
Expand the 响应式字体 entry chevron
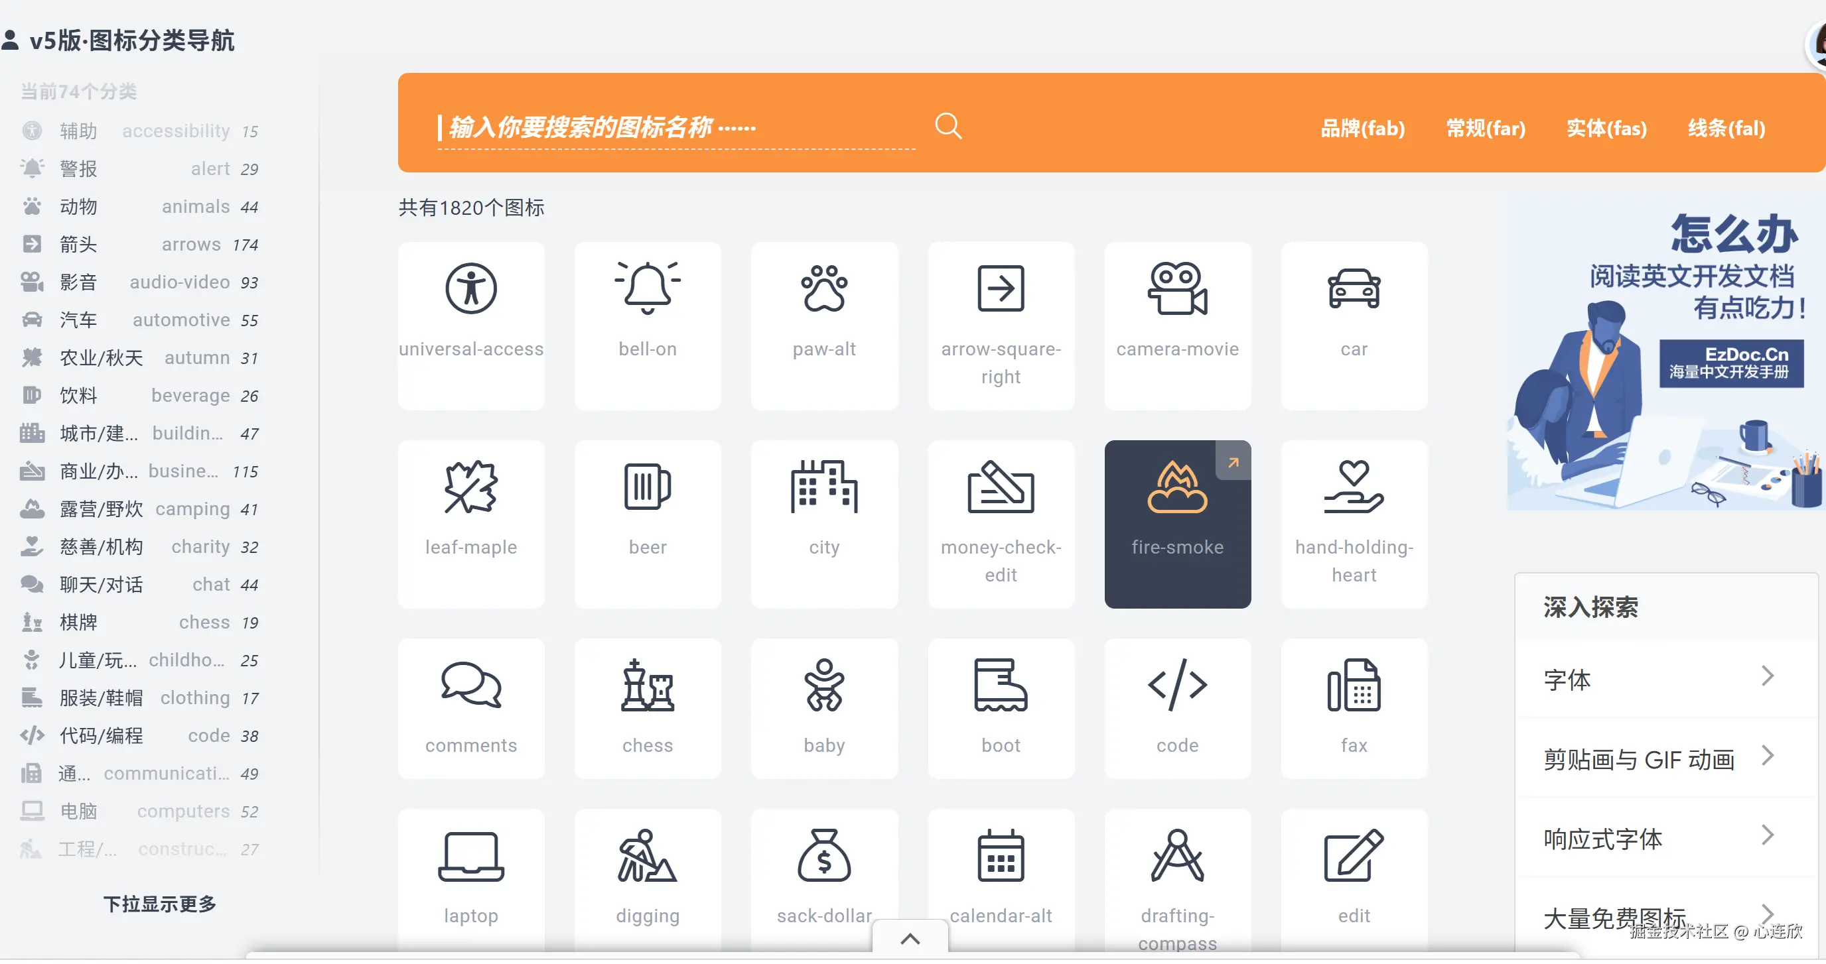1766,836
